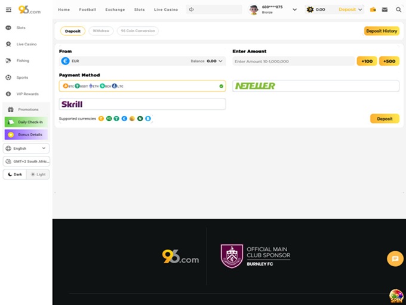Image resolution: width=406 pixels, height=305 pixels.
Task: Click the user avatar icon
Action: [x=254, y=10]
